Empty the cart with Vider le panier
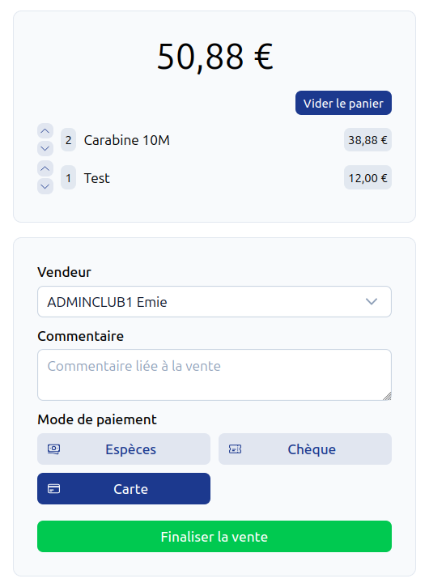Image resolution: width=429 pixels, height=587 pixels. tap(343, 103)
